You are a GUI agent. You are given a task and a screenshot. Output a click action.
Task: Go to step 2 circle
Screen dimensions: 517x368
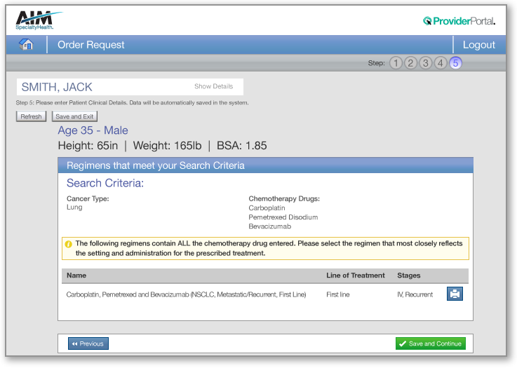[410, 63]
